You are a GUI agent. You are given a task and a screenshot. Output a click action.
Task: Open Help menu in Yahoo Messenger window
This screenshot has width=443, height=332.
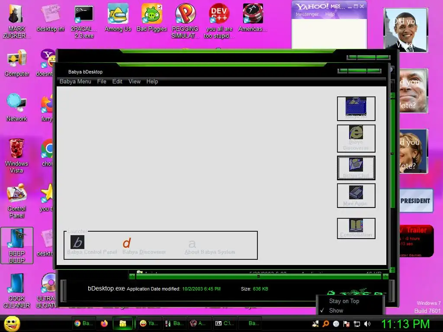[x=330, y=14]
